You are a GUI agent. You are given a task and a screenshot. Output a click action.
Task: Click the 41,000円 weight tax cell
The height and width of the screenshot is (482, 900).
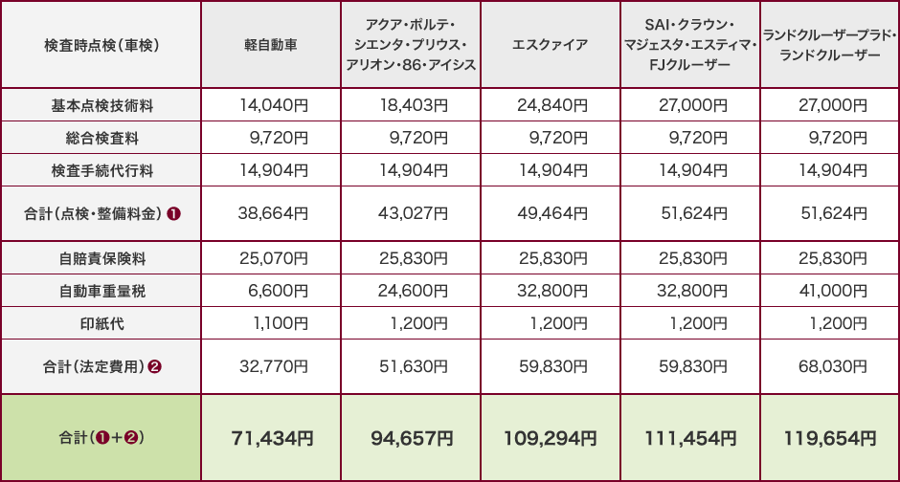pos(830,291)
